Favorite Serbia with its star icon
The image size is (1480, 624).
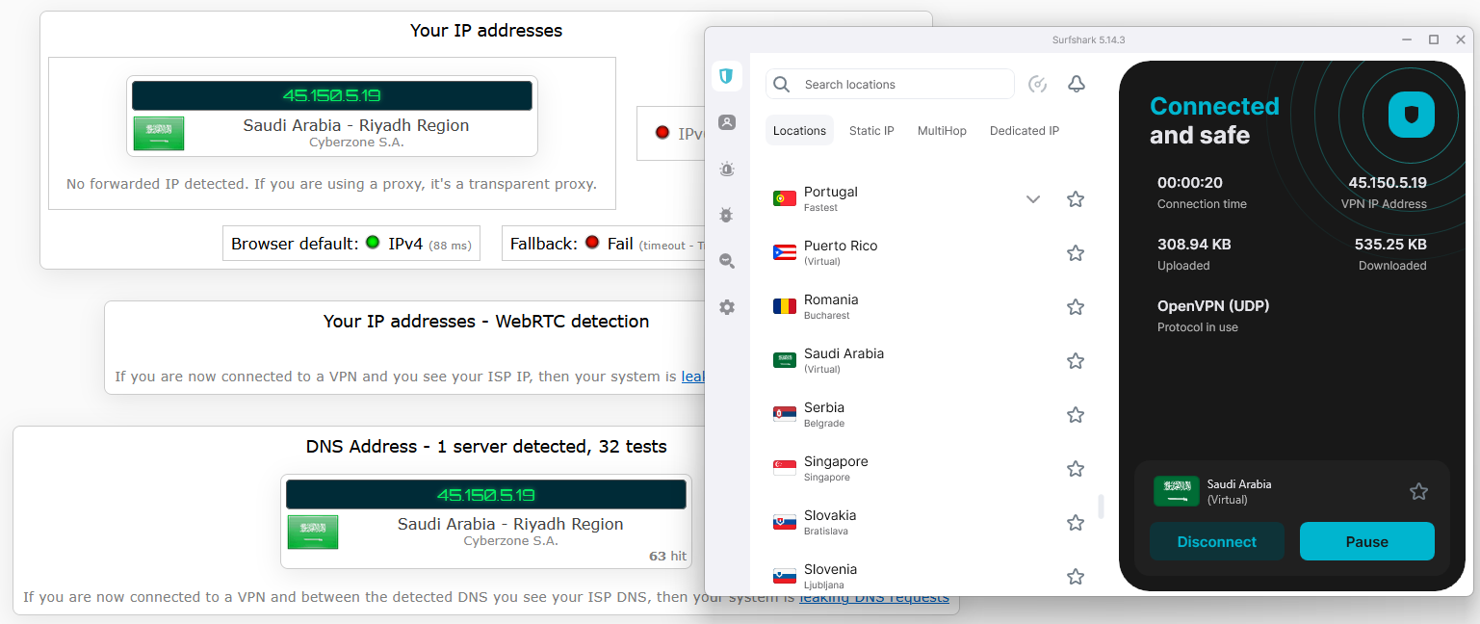1076,415
